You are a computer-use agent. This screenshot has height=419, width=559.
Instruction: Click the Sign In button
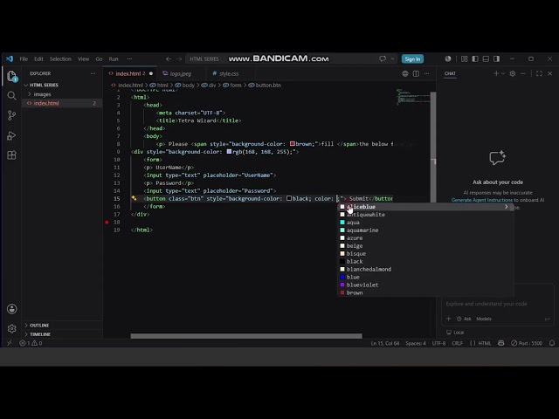click(x=412, y=58)
